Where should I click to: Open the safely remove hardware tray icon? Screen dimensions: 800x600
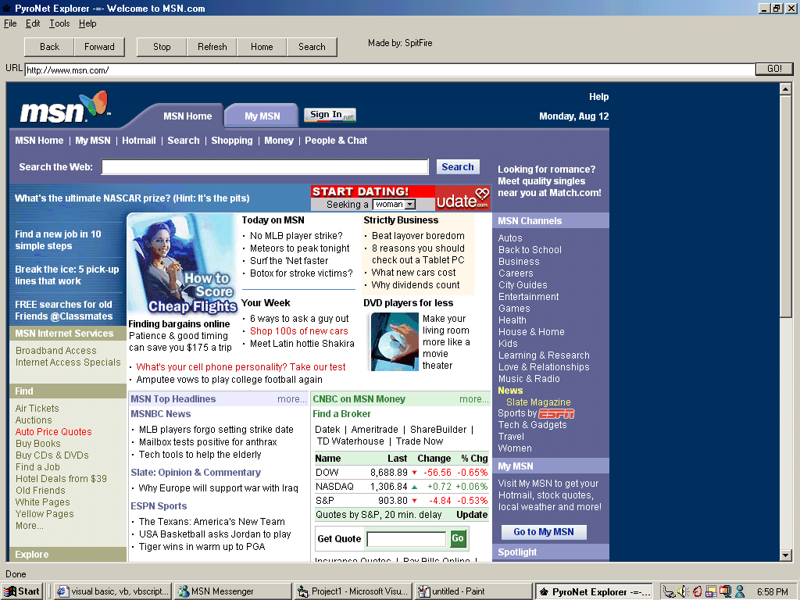tap(669, 591)
